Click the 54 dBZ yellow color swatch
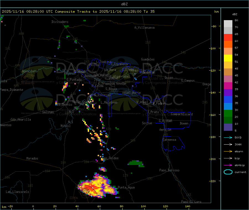 click(228, 58)
